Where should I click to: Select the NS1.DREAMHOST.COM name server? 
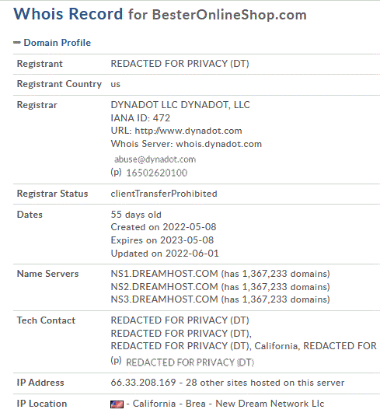click(164, 274)
